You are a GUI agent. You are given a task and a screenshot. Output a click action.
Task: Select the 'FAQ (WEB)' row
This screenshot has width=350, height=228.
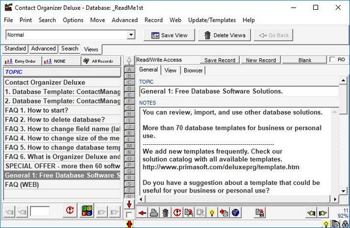[x=62, y=184]
